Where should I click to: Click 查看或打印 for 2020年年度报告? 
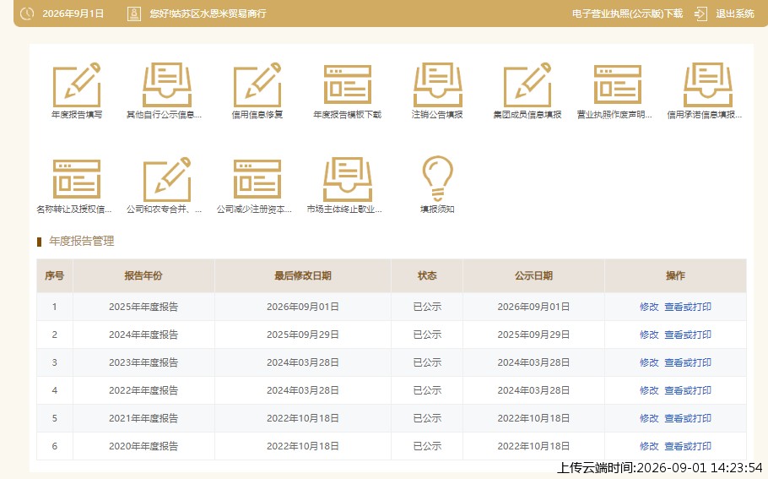pos(688,446)
